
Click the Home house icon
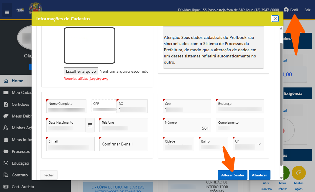point(6,81)
